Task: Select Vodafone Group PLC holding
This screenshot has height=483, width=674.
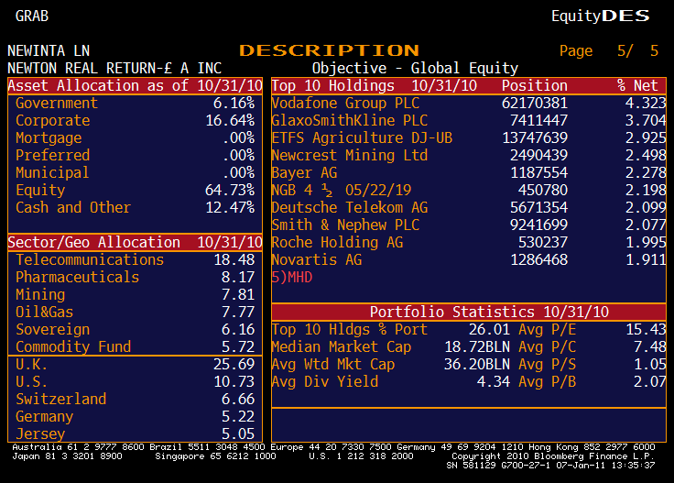Action: coord(345,103)
